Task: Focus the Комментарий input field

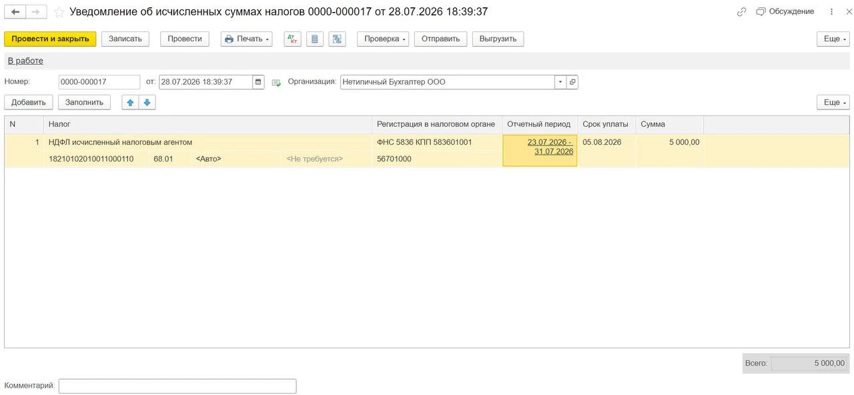Action: click(x=177, y=386)
